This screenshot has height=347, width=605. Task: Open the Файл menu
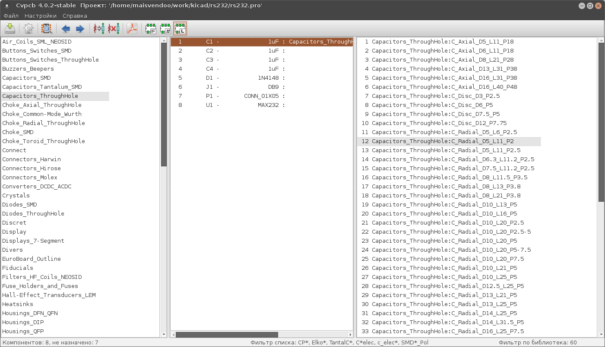(x=11, y=16)
